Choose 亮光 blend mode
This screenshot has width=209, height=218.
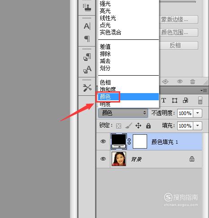click(x=129, y=11)
